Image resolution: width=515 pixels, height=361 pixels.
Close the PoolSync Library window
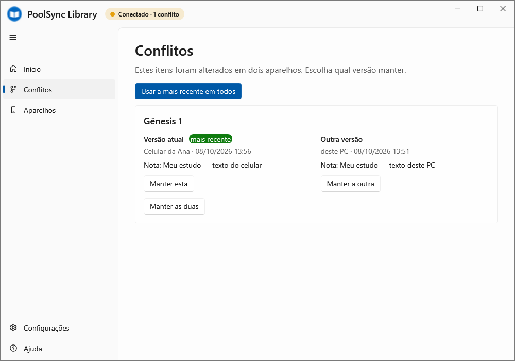point(503,9)
